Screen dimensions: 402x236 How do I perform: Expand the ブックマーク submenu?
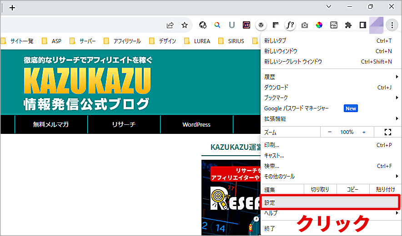[331, 98]
